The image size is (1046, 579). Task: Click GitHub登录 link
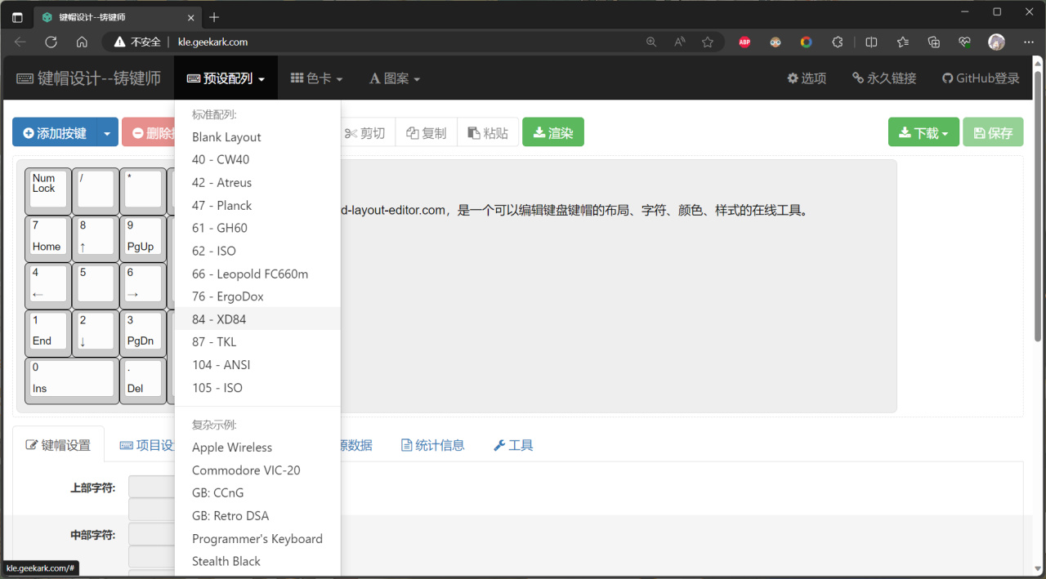tap(981, 78)
